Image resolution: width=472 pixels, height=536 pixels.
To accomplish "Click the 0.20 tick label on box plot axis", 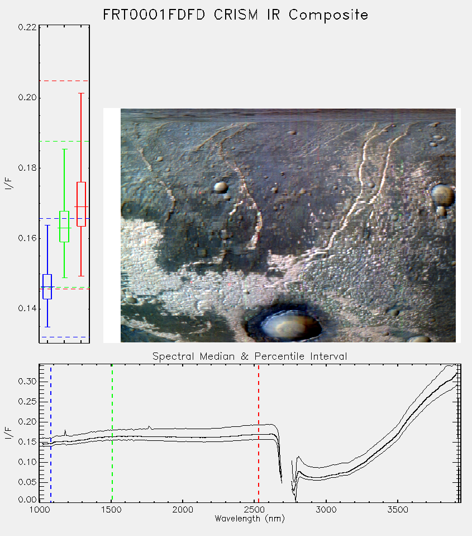I will (x=27, y=97).
